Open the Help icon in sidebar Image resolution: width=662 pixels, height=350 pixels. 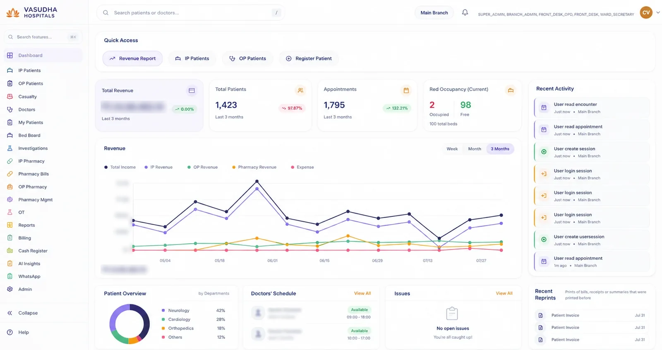[x=10, y=332]
